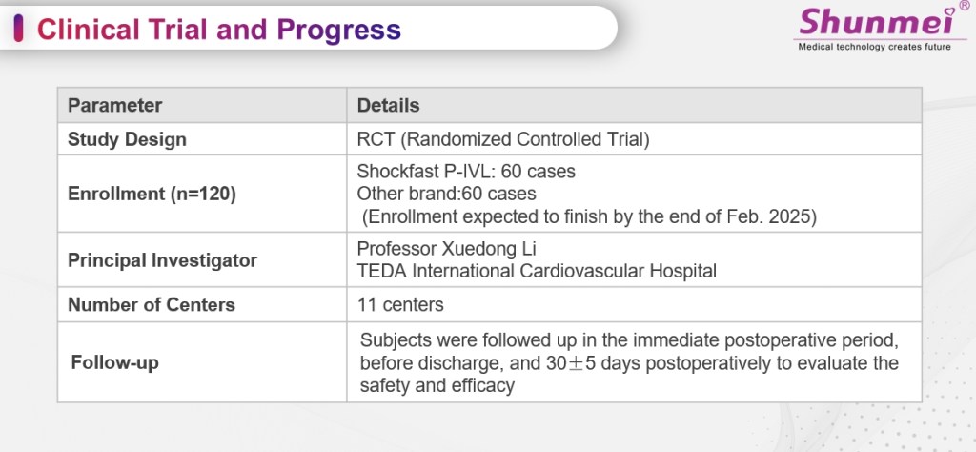Click Shockfast P-IVL: 60 cases text
This screenshot has width=976, height=452.
tap(465, 172)
